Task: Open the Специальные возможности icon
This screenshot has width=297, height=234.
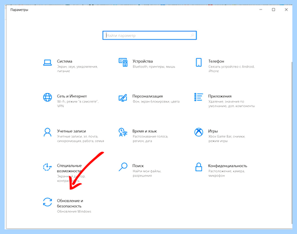Action: [x=47, y=167]
